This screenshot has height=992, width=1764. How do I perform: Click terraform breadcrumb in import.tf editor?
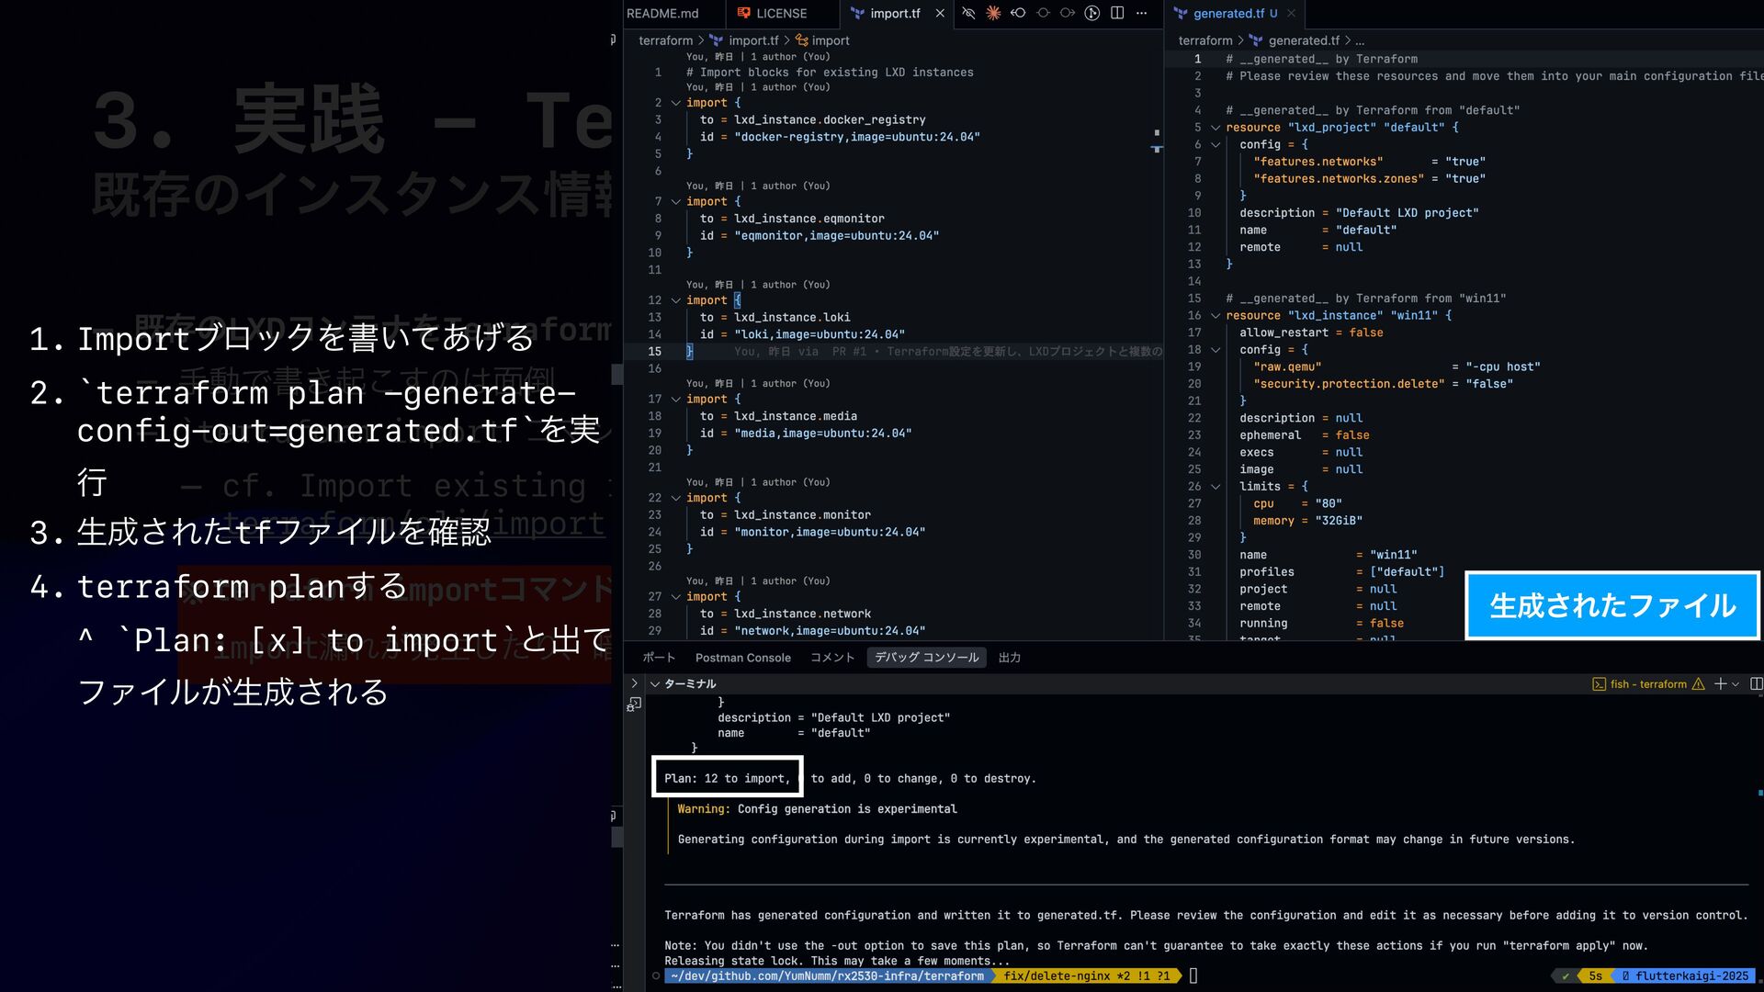click(x=665, y=40)
